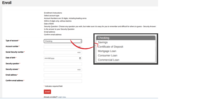Select Mortgage Loan option

[126, 51]
